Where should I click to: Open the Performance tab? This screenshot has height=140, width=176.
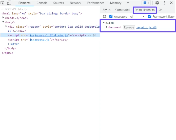96,3
